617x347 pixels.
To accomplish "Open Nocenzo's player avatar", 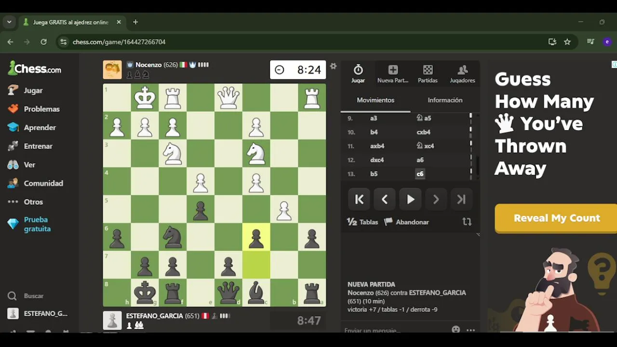I will pos(112,70).
